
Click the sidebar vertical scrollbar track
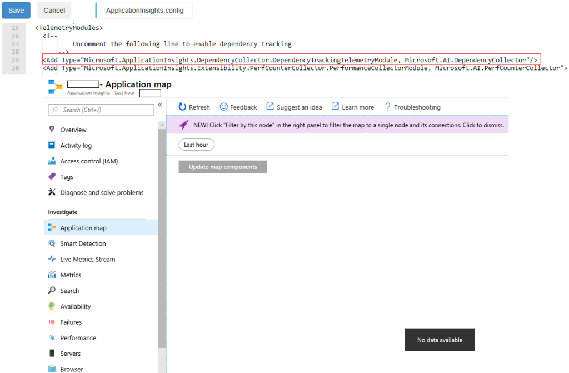click(162, 238)
